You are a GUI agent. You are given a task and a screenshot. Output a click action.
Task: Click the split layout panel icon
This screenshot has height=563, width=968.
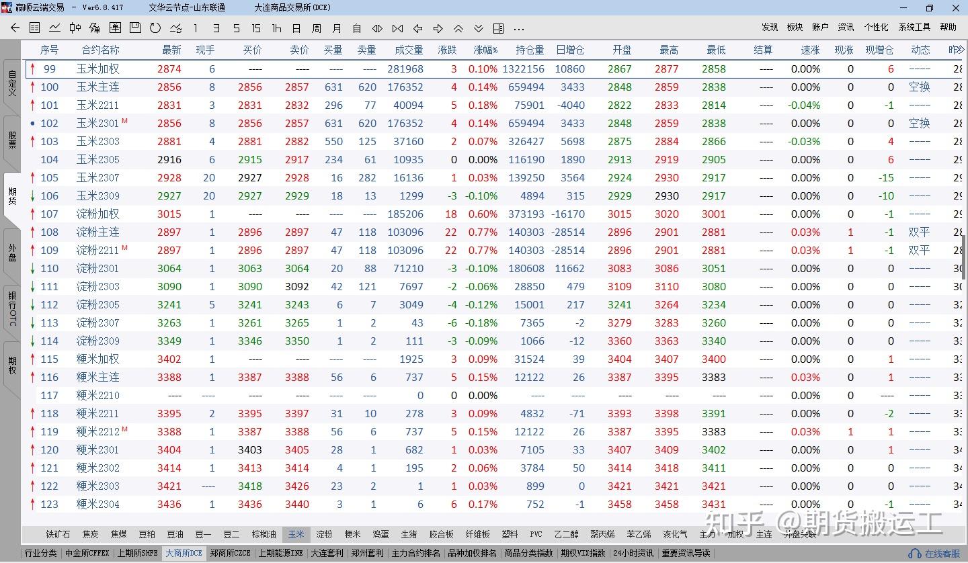tap(498, 28)
